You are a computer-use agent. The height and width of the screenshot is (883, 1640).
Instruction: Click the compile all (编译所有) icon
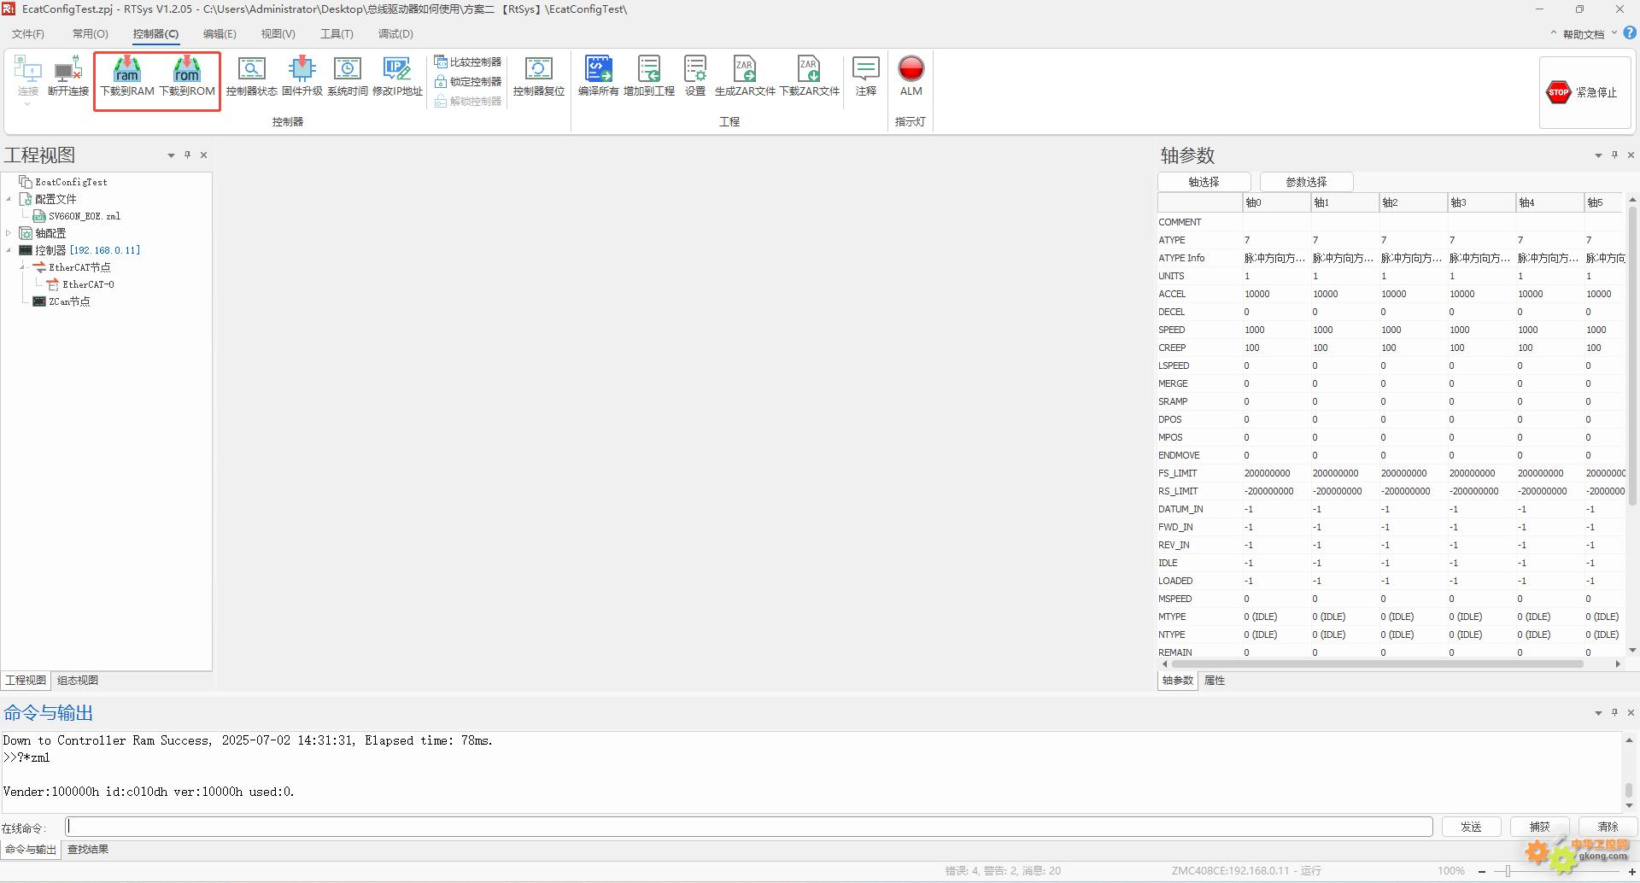[598, 70]
